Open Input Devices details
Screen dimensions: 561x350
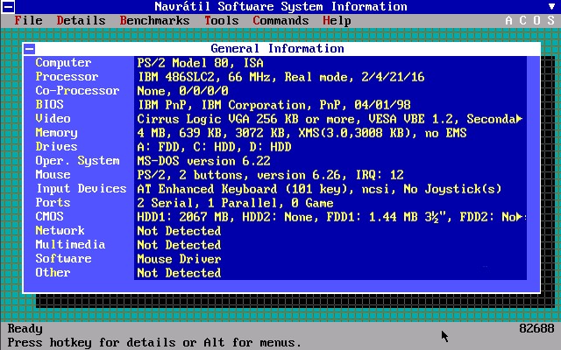pyautogui.click(x=81, y=189)
